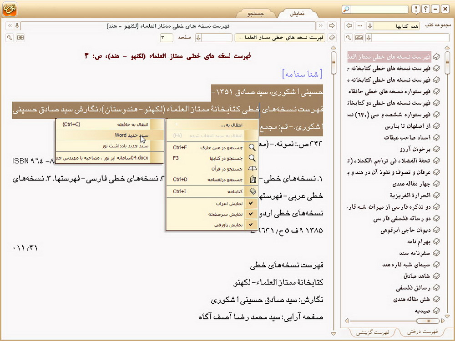Click the top-right search input box

coord(379,9)
